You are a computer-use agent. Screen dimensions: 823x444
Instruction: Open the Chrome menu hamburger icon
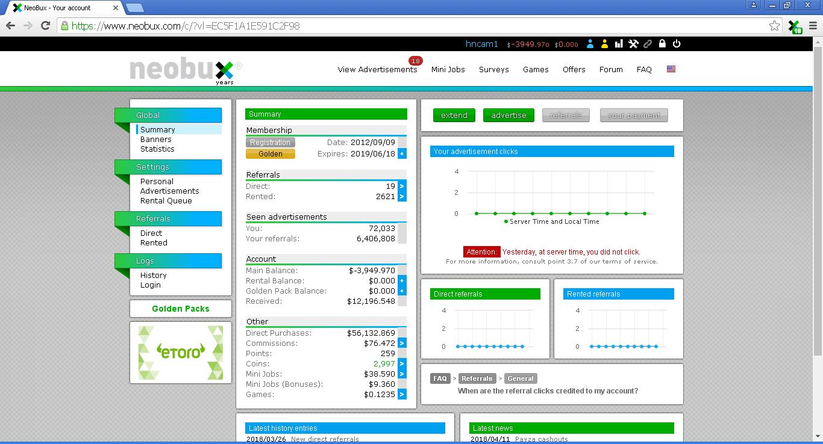[x=813, y=26]
